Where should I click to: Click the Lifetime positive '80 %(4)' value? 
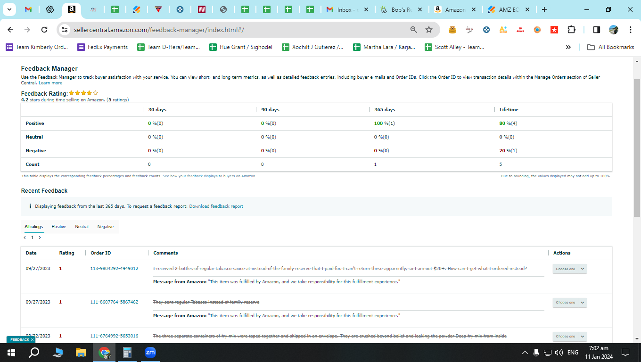pos(509,123)
